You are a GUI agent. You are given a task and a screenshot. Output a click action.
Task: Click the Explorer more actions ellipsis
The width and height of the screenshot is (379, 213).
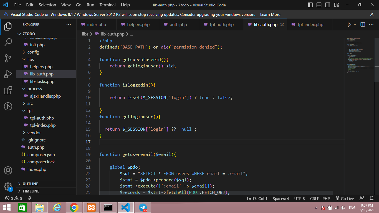coord(69,25)
